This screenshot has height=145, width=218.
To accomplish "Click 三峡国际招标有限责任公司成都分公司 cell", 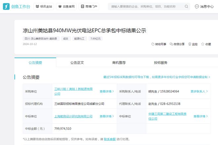I will [x=79, y=104].
